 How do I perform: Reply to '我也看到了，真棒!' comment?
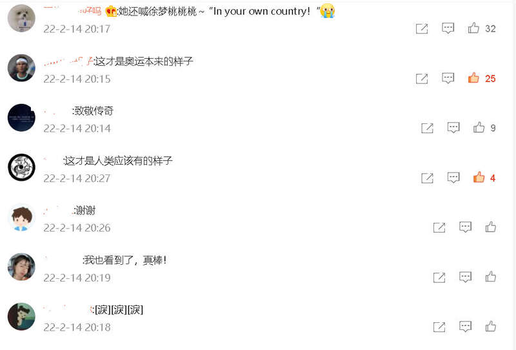pos(465,277)
